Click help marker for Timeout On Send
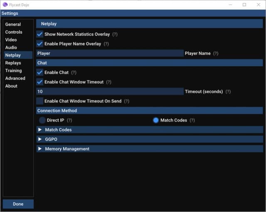 [x=126, y=101]
